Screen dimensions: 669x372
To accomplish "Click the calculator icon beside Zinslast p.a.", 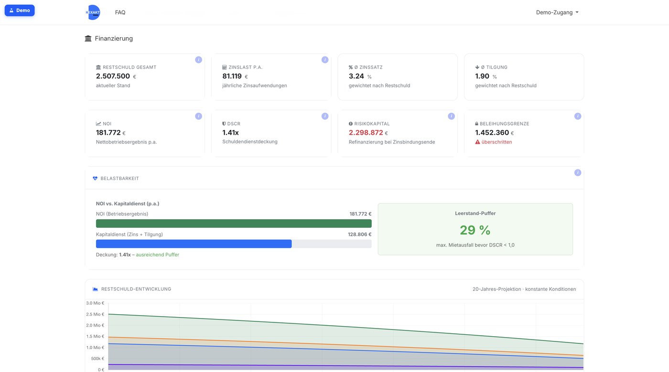I will click(225, 67).
